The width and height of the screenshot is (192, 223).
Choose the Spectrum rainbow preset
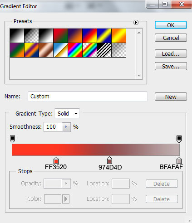tap(75, 50)
